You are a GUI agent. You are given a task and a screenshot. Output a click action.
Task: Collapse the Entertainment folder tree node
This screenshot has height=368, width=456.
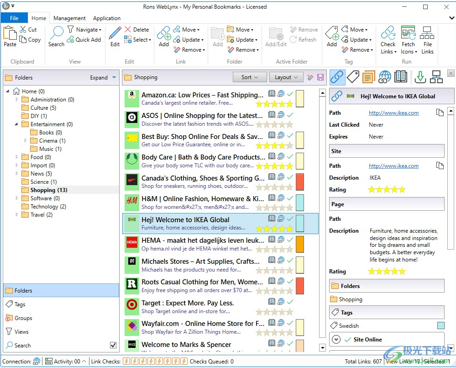pyautogui.click(x=17, y=124)
